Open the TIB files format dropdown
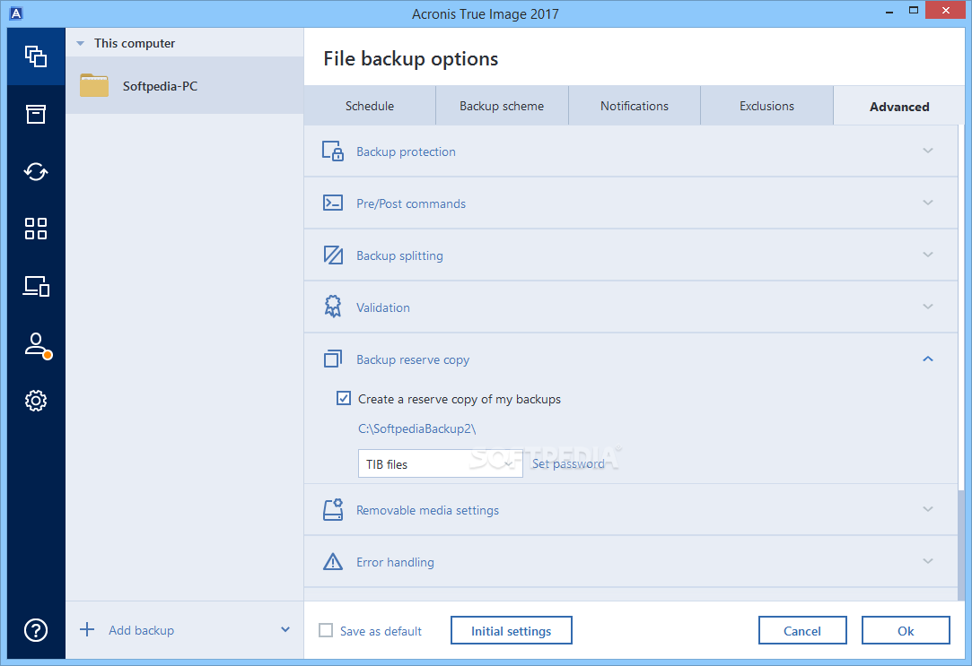This screenshot has width=972, height=666. (x=440, y=463)
